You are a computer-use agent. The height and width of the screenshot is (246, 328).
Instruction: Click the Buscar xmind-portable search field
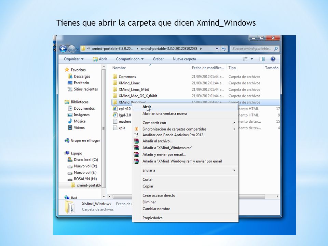point(255,49)
